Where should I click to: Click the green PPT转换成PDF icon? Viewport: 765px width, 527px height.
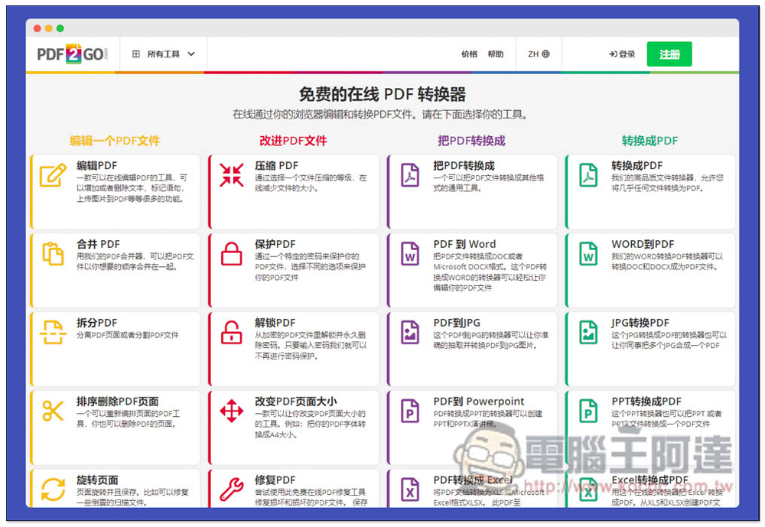pyautogui.click(x=588, y=411)
